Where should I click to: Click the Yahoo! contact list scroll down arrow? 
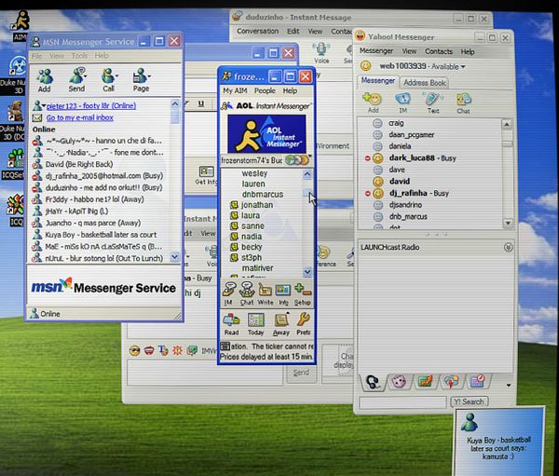pos(508,224)
